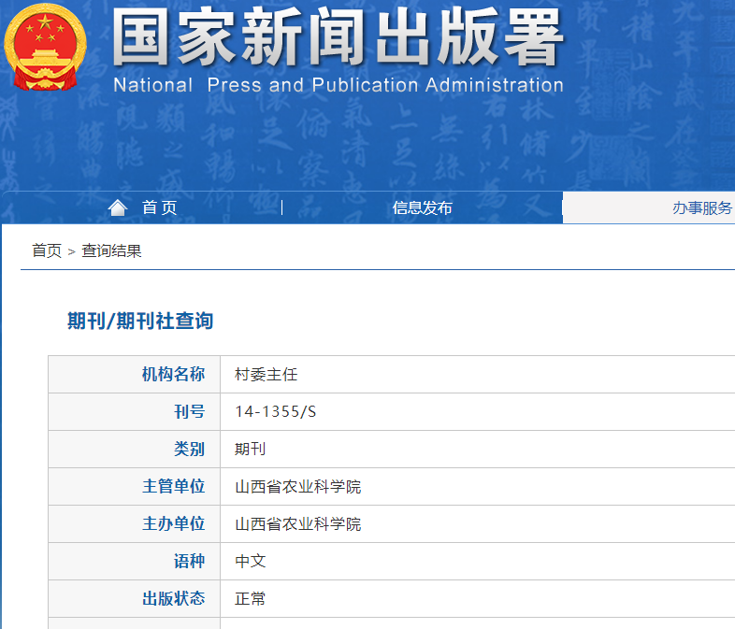Click the 期刊 category value cell

pyautogui.click(x=250, y=449)
